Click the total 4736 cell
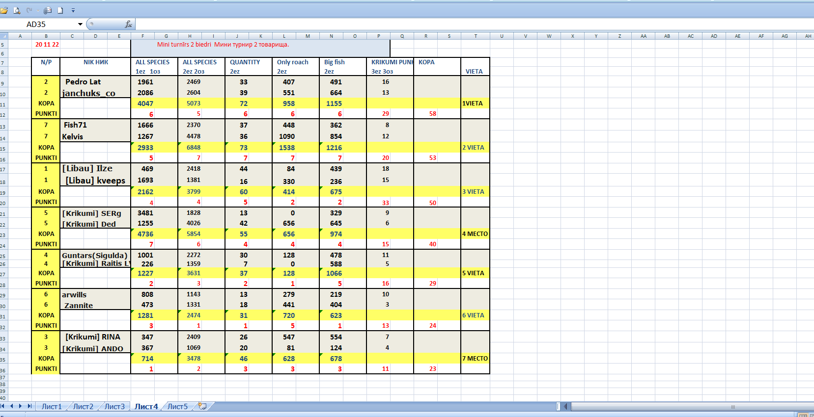The height and width of the screenshot is (417, 814). [x=154, y=234]
